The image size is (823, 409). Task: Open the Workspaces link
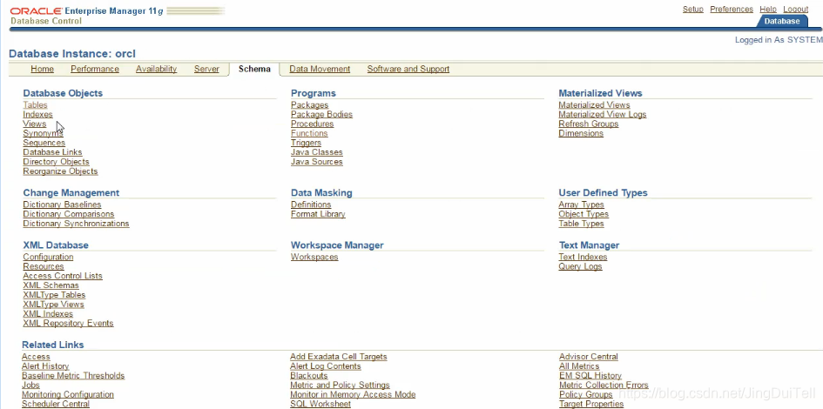314,257
